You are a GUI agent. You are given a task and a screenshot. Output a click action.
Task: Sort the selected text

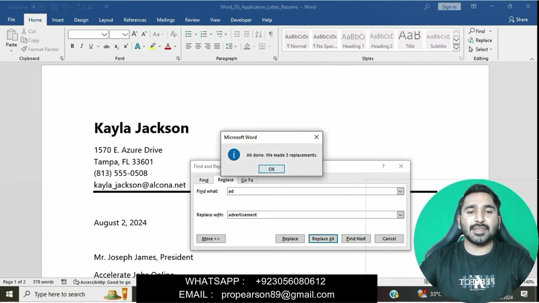(259, 34)
